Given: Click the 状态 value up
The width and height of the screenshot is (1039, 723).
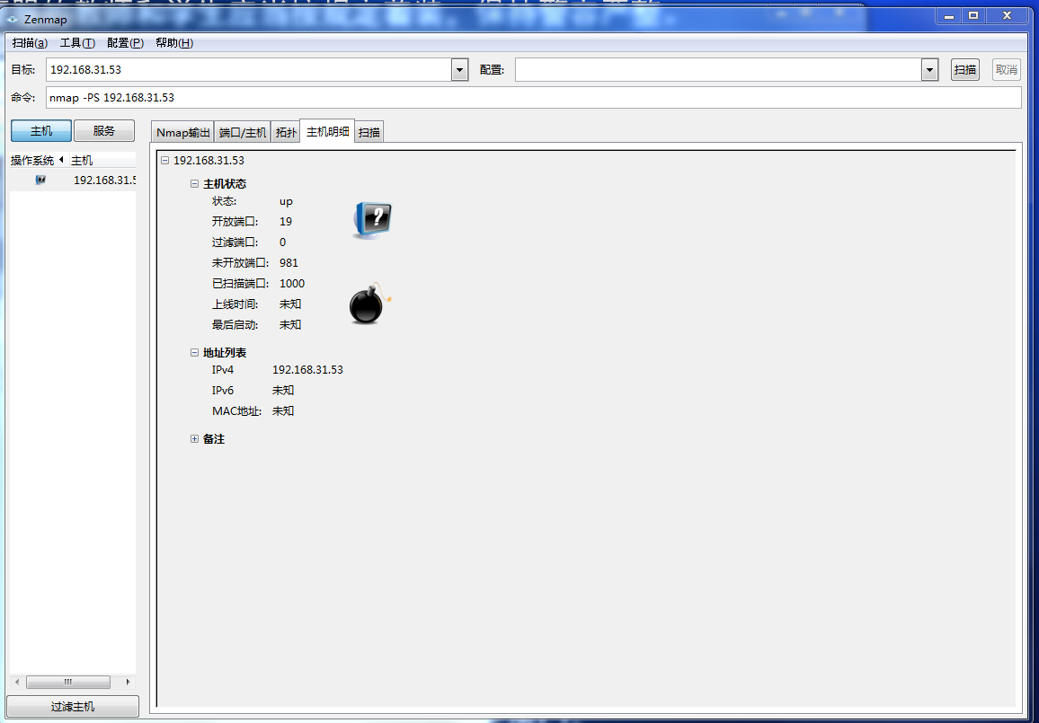Looking at the screenshot, I should point(286,201).
